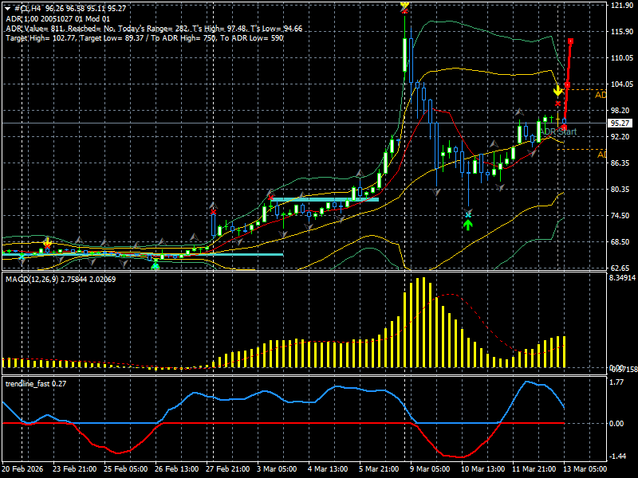
Task: Click the 98.20 price scale label
Action: pos(620,110)
